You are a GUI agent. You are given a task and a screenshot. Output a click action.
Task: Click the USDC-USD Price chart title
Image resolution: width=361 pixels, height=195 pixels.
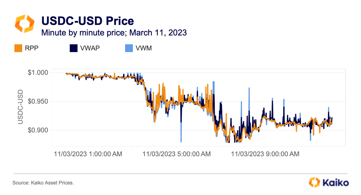click(87, 21)
